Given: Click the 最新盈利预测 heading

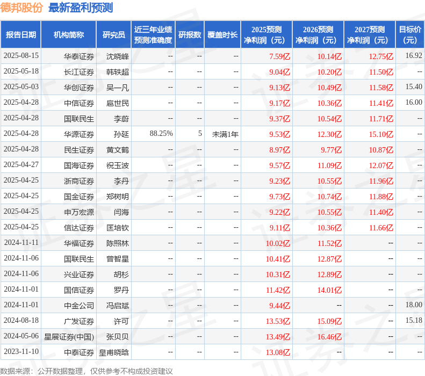Looking at the screenshot, I should point(81,8).
